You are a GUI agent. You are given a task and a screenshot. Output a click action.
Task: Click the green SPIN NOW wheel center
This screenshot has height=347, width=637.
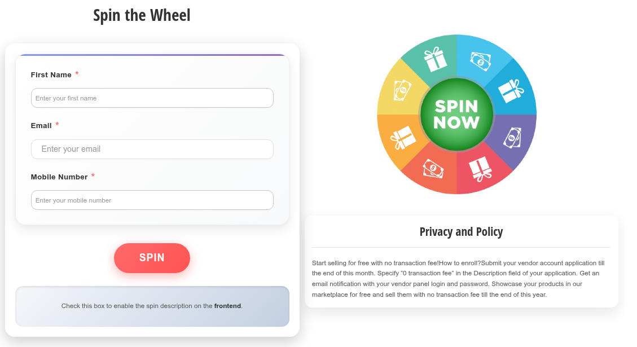(x=456, y=115)
